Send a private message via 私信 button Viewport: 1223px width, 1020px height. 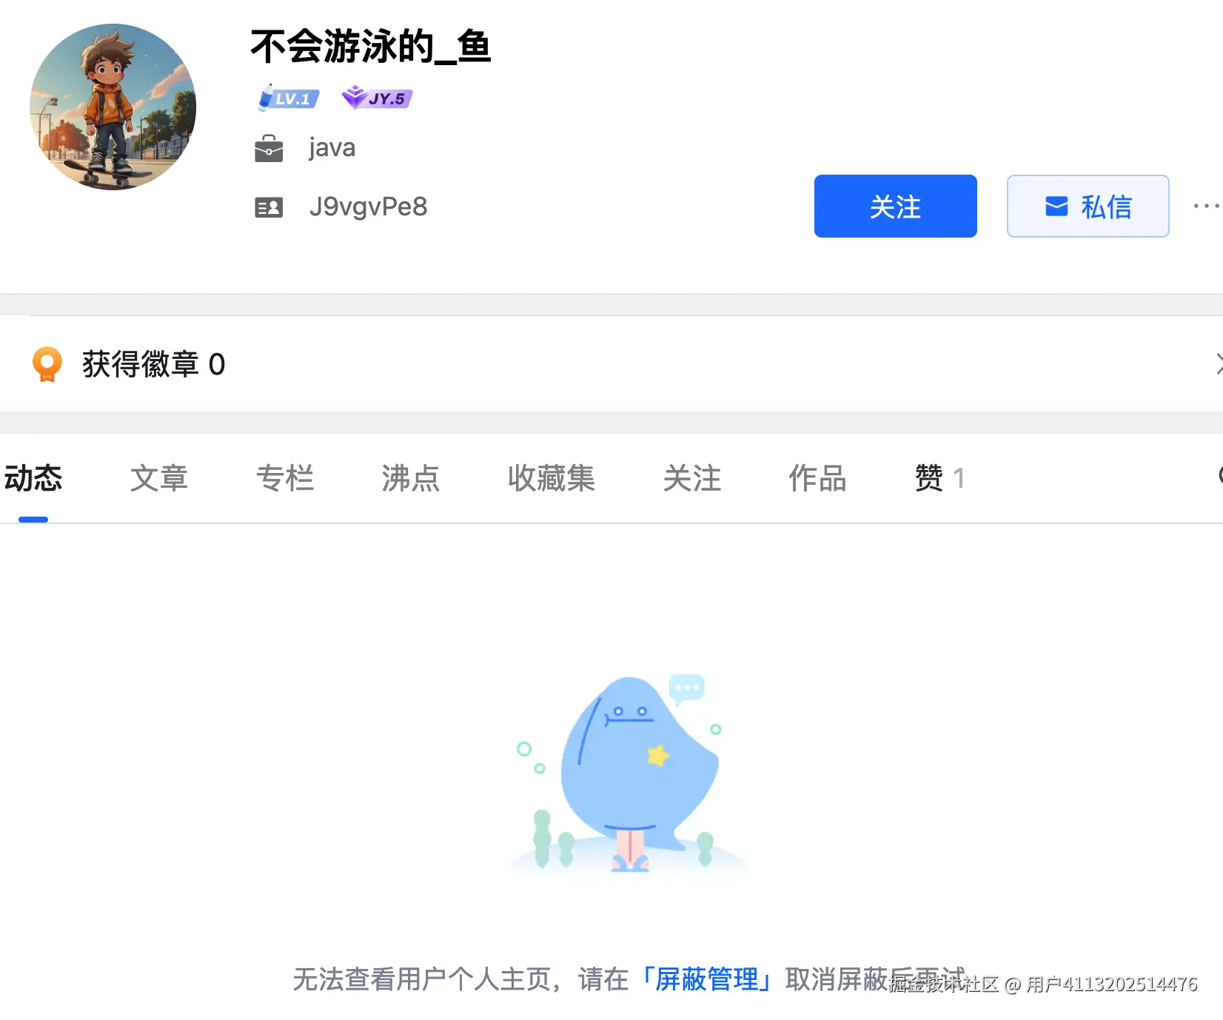1088,207
